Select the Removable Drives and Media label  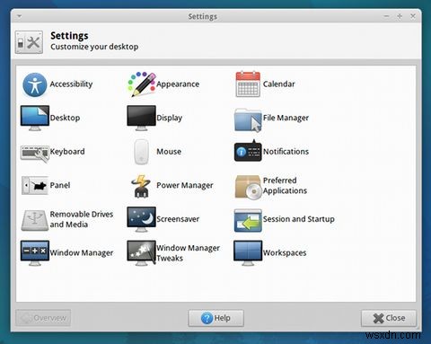pos(82,219)
